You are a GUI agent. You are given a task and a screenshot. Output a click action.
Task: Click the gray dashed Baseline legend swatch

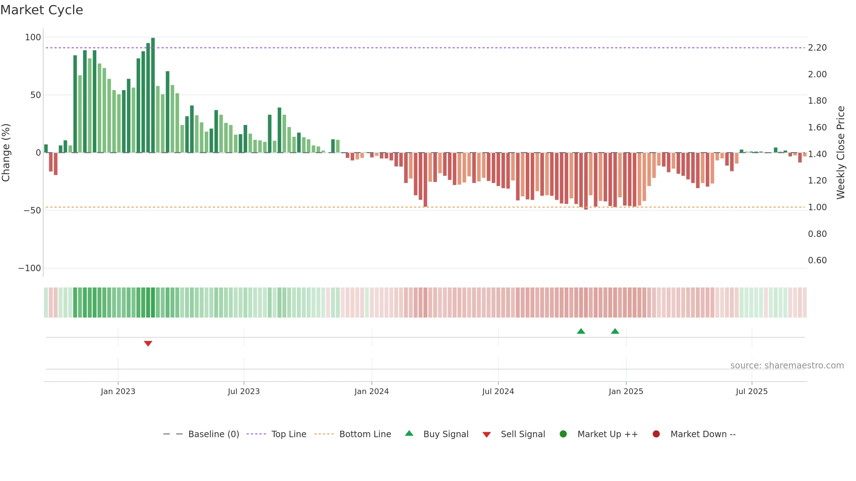173,434
